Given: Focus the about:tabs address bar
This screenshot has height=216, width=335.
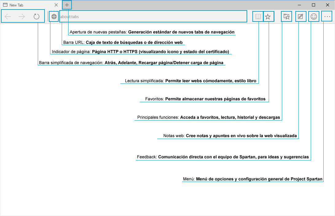Looking at the screenshot, I should pyautogui.click(x=153, y=17).
